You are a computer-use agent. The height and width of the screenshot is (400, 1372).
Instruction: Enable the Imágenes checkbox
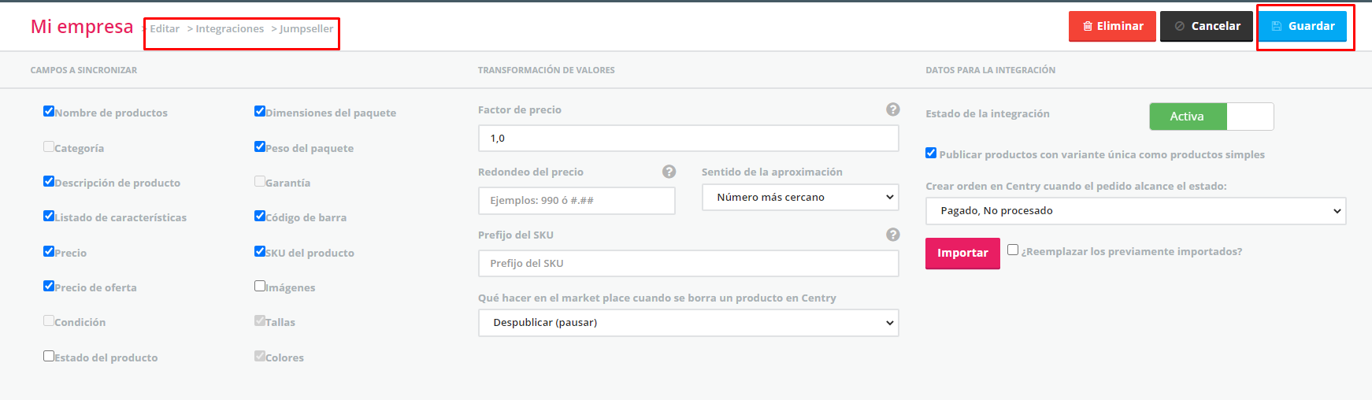(260, 286)
